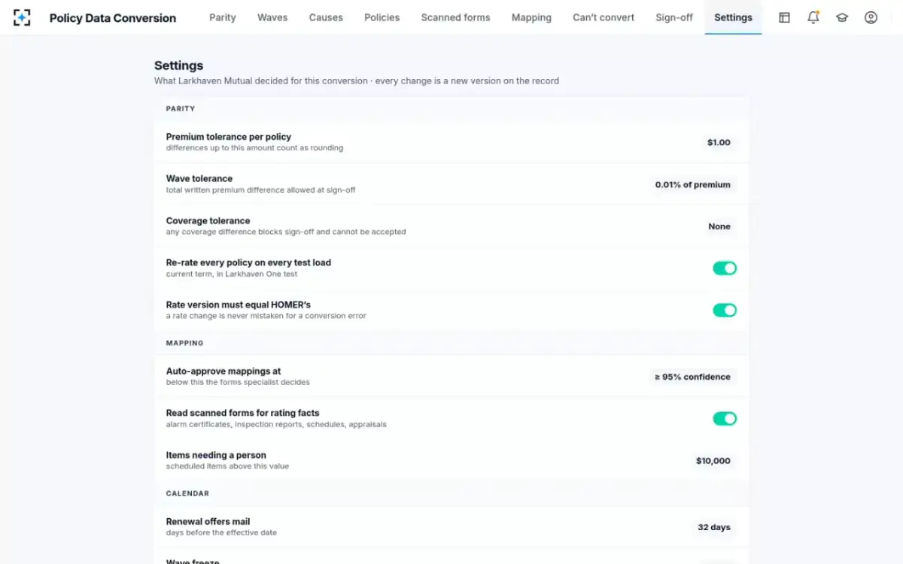
Task: Edit the $10,000 items threshold value
Action: point(713,461)
